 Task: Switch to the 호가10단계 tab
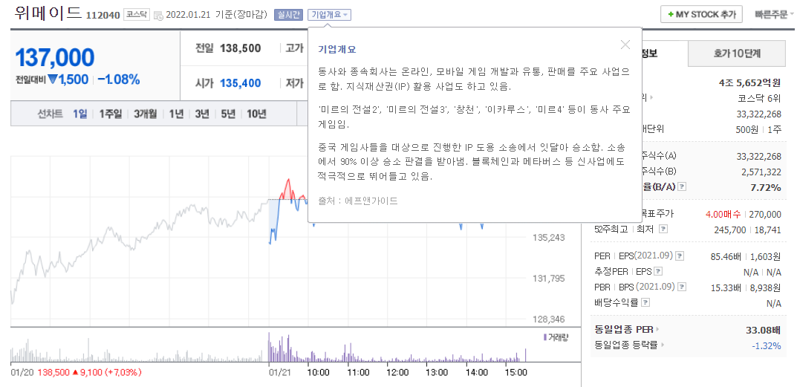738,53
